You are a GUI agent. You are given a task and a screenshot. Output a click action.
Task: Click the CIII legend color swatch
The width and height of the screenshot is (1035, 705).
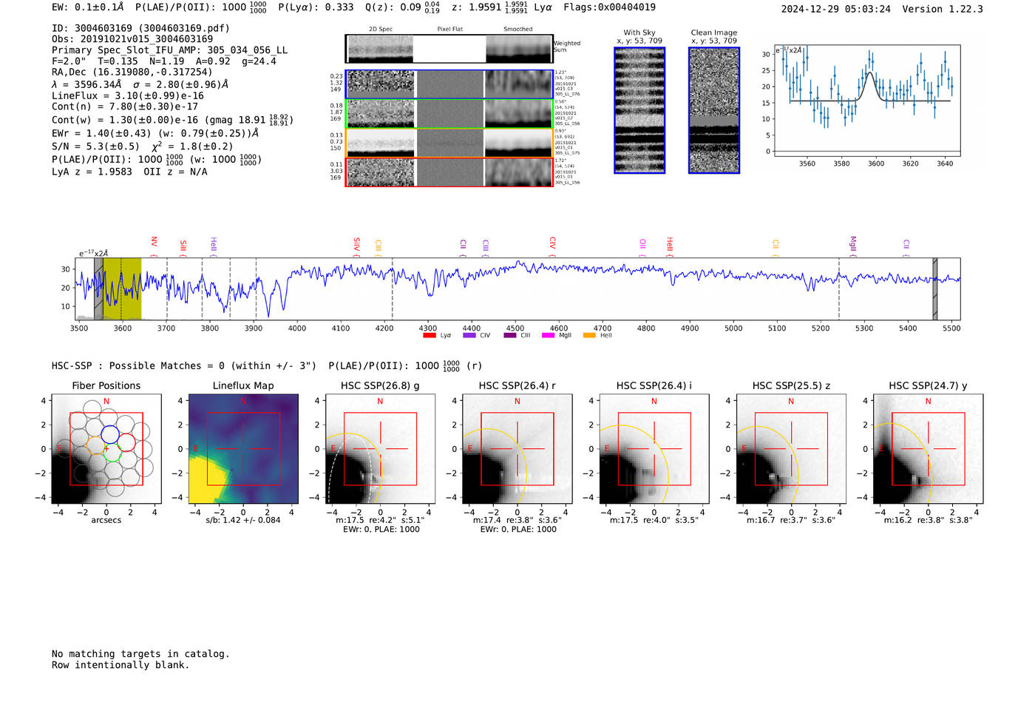510,335
